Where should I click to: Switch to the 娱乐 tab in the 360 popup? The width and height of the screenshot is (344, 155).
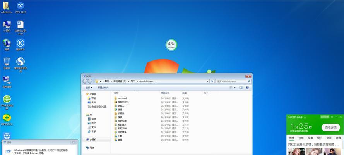pyautogui.click(x=320, y=138)
